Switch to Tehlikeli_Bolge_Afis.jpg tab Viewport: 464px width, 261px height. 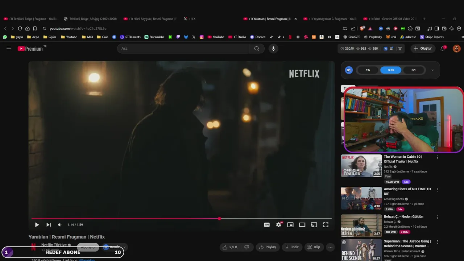(90, 19)
